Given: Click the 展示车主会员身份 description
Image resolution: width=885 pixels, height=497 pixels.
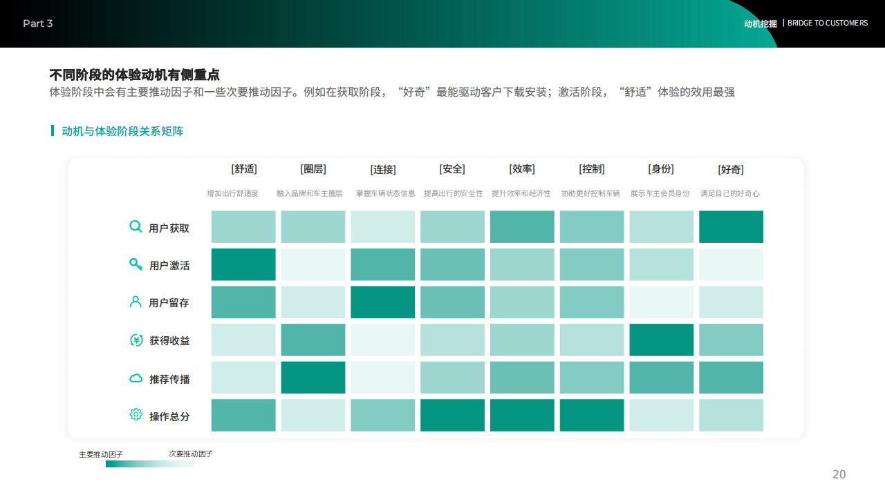Looking at the screenshot, I should pyautogui.click(x=660, y=194).
